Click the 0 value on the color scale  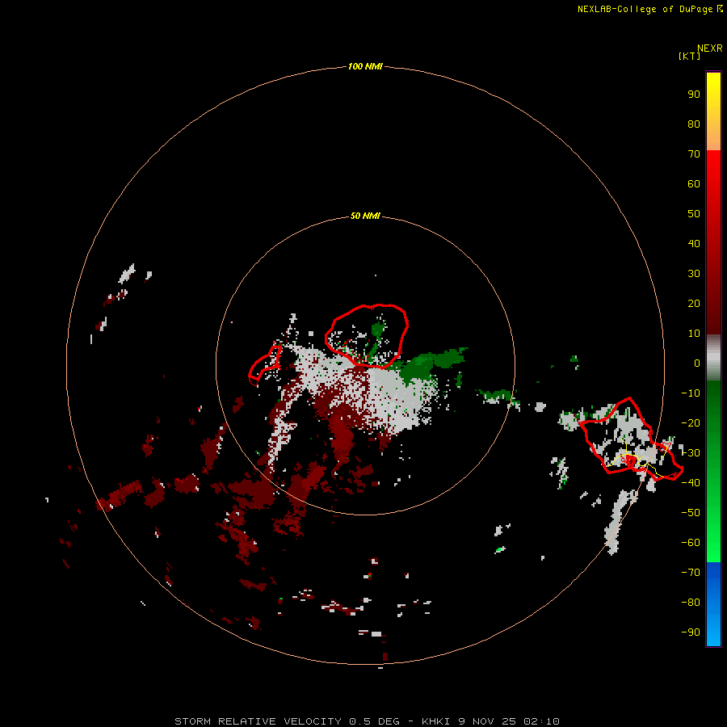point(697,363)
